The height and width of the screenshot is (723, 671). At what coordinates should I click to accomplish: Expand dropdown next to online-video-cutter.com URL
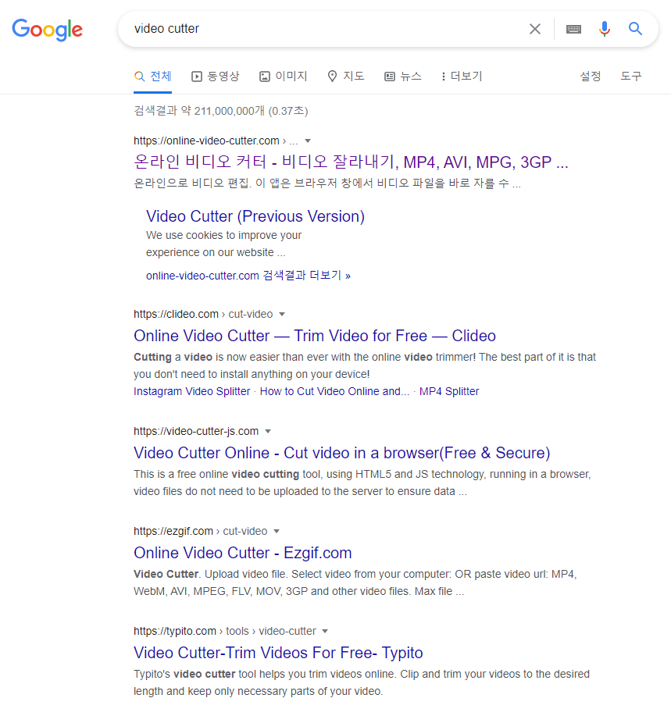[308, 141]
